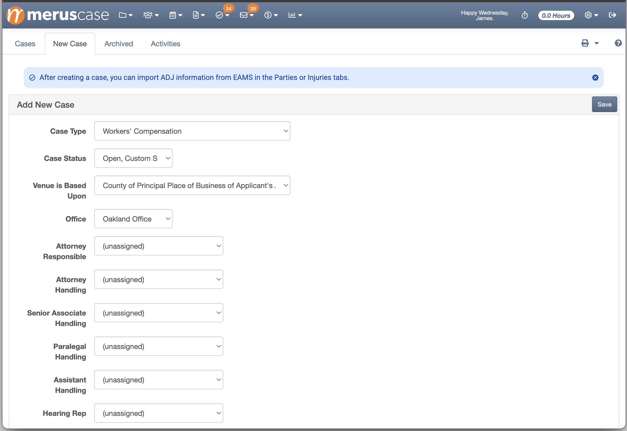627x431 pixels.
Task: Open the help question mark icon
Action: 618,43
